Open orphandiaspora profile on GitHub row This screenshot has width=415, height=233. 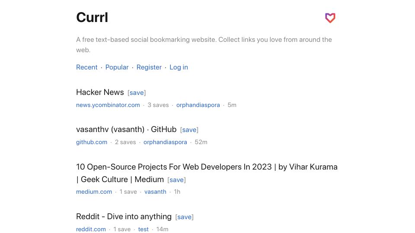coord(165,142)
